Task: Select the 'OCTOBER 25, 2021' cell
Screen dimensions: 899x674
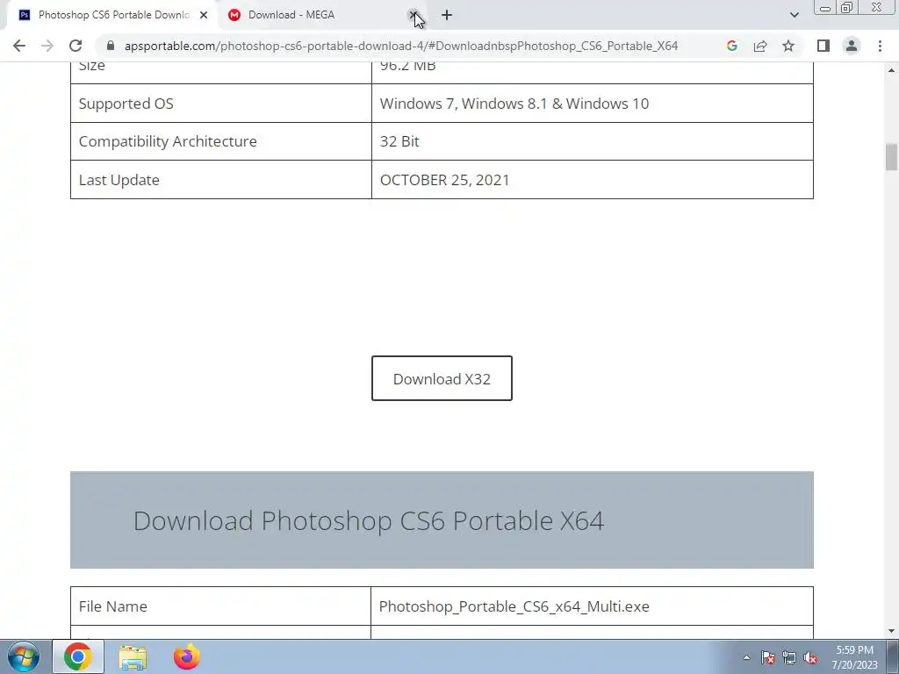Action: (593, 180)
